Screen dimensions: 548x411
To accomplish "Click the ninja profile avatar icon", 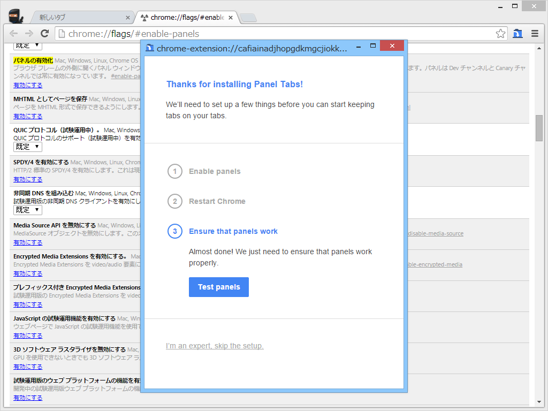I will point(16,16).
